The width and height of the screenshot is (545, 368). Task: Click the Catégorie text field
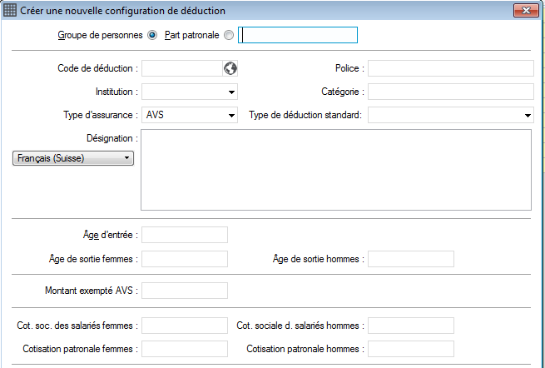tap(451, 92)
